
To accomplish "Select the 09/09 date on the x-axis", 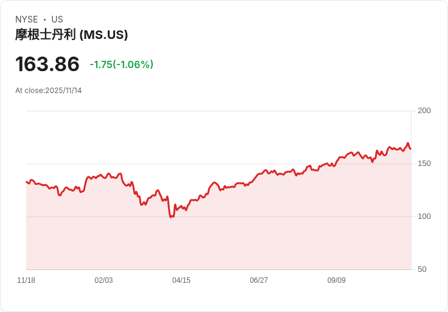I will tap(337, 280).
